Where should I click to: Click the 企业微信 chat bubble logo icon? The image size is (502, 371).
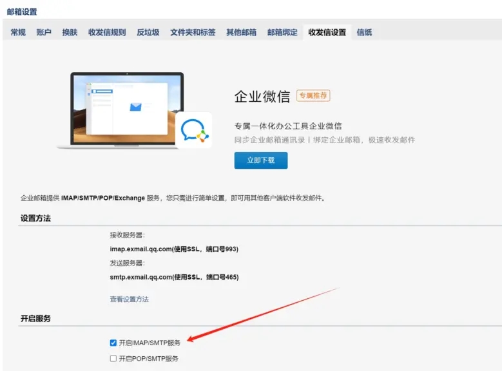(x=194, y=130)
